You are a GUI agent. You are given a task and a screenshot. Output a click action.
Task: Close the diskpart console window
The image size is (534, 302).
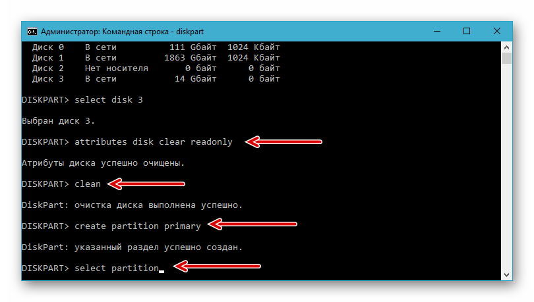tap(497, 32)
